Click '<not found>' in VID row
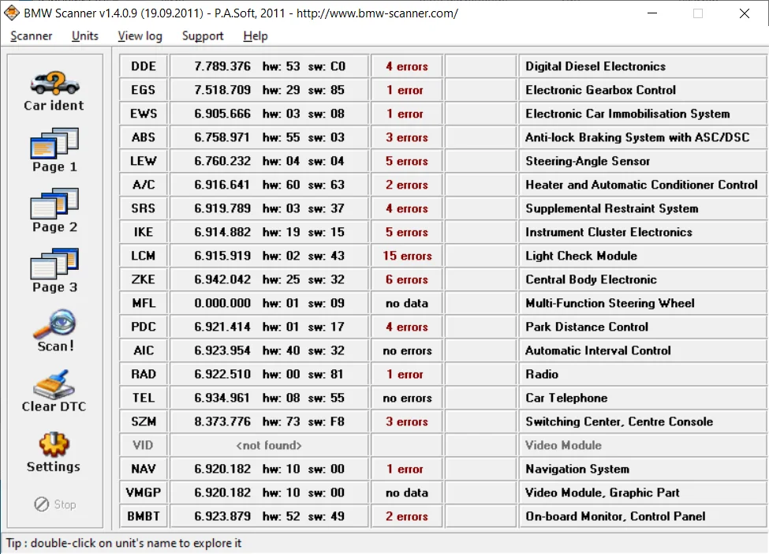769x554 pixels. (269, 445)
